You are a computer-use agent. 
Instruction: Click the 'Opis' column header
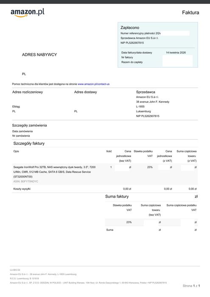(16, 151)
